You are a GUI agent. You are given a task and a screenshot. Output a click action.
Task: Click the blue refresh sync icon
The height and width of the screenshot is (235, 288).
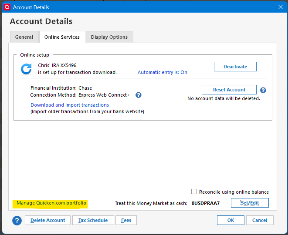click(26, 69)
